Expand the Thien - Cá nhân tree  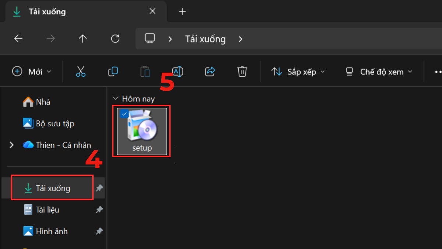tap(11, 145)
